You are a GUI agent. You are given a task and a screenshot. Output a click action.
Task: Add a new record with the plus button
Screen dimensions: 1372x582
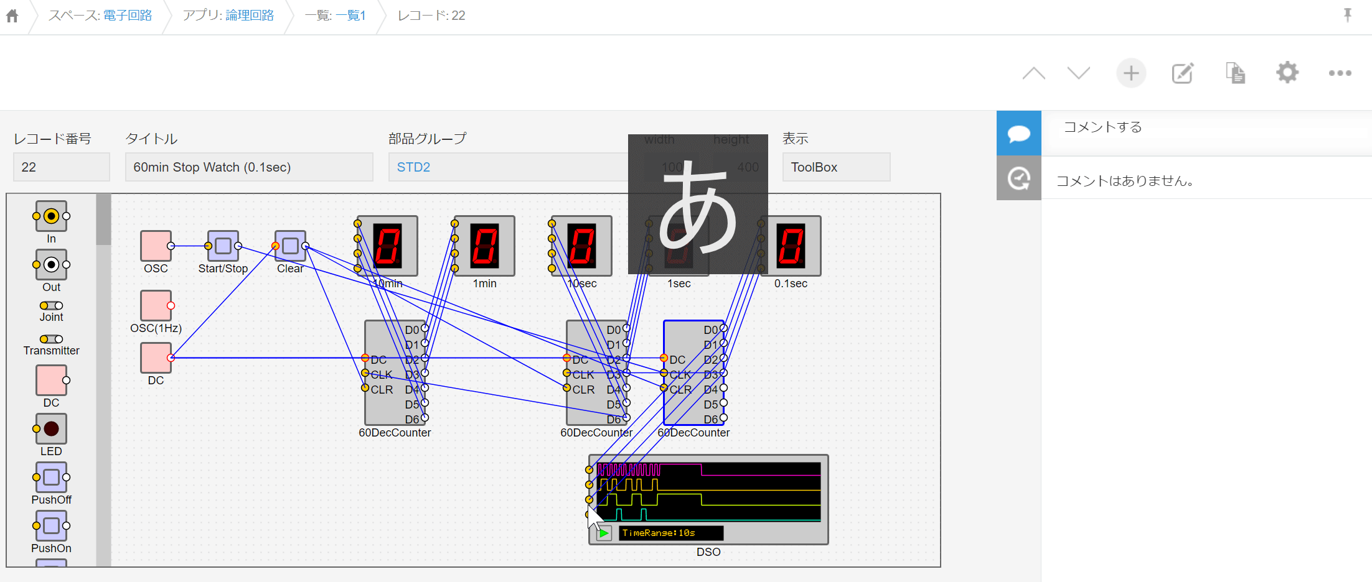1131,73
